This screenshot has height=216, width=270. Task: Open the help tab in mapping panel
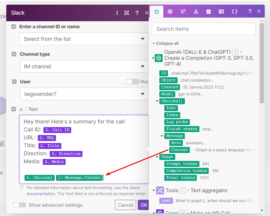(250, 11)
